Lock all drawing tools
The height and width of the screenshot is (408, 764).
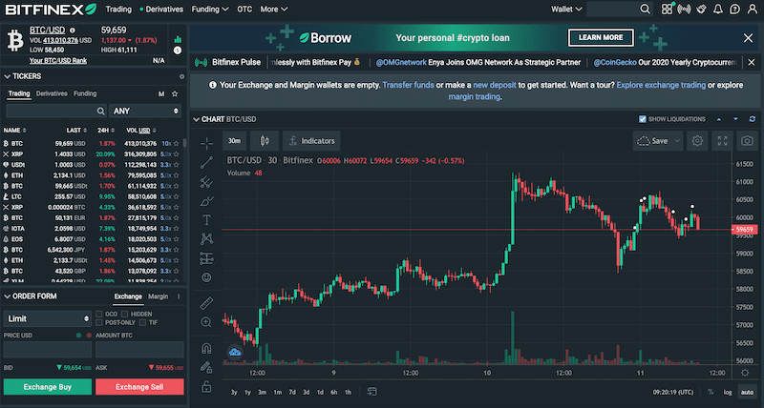tap(206, 387)
